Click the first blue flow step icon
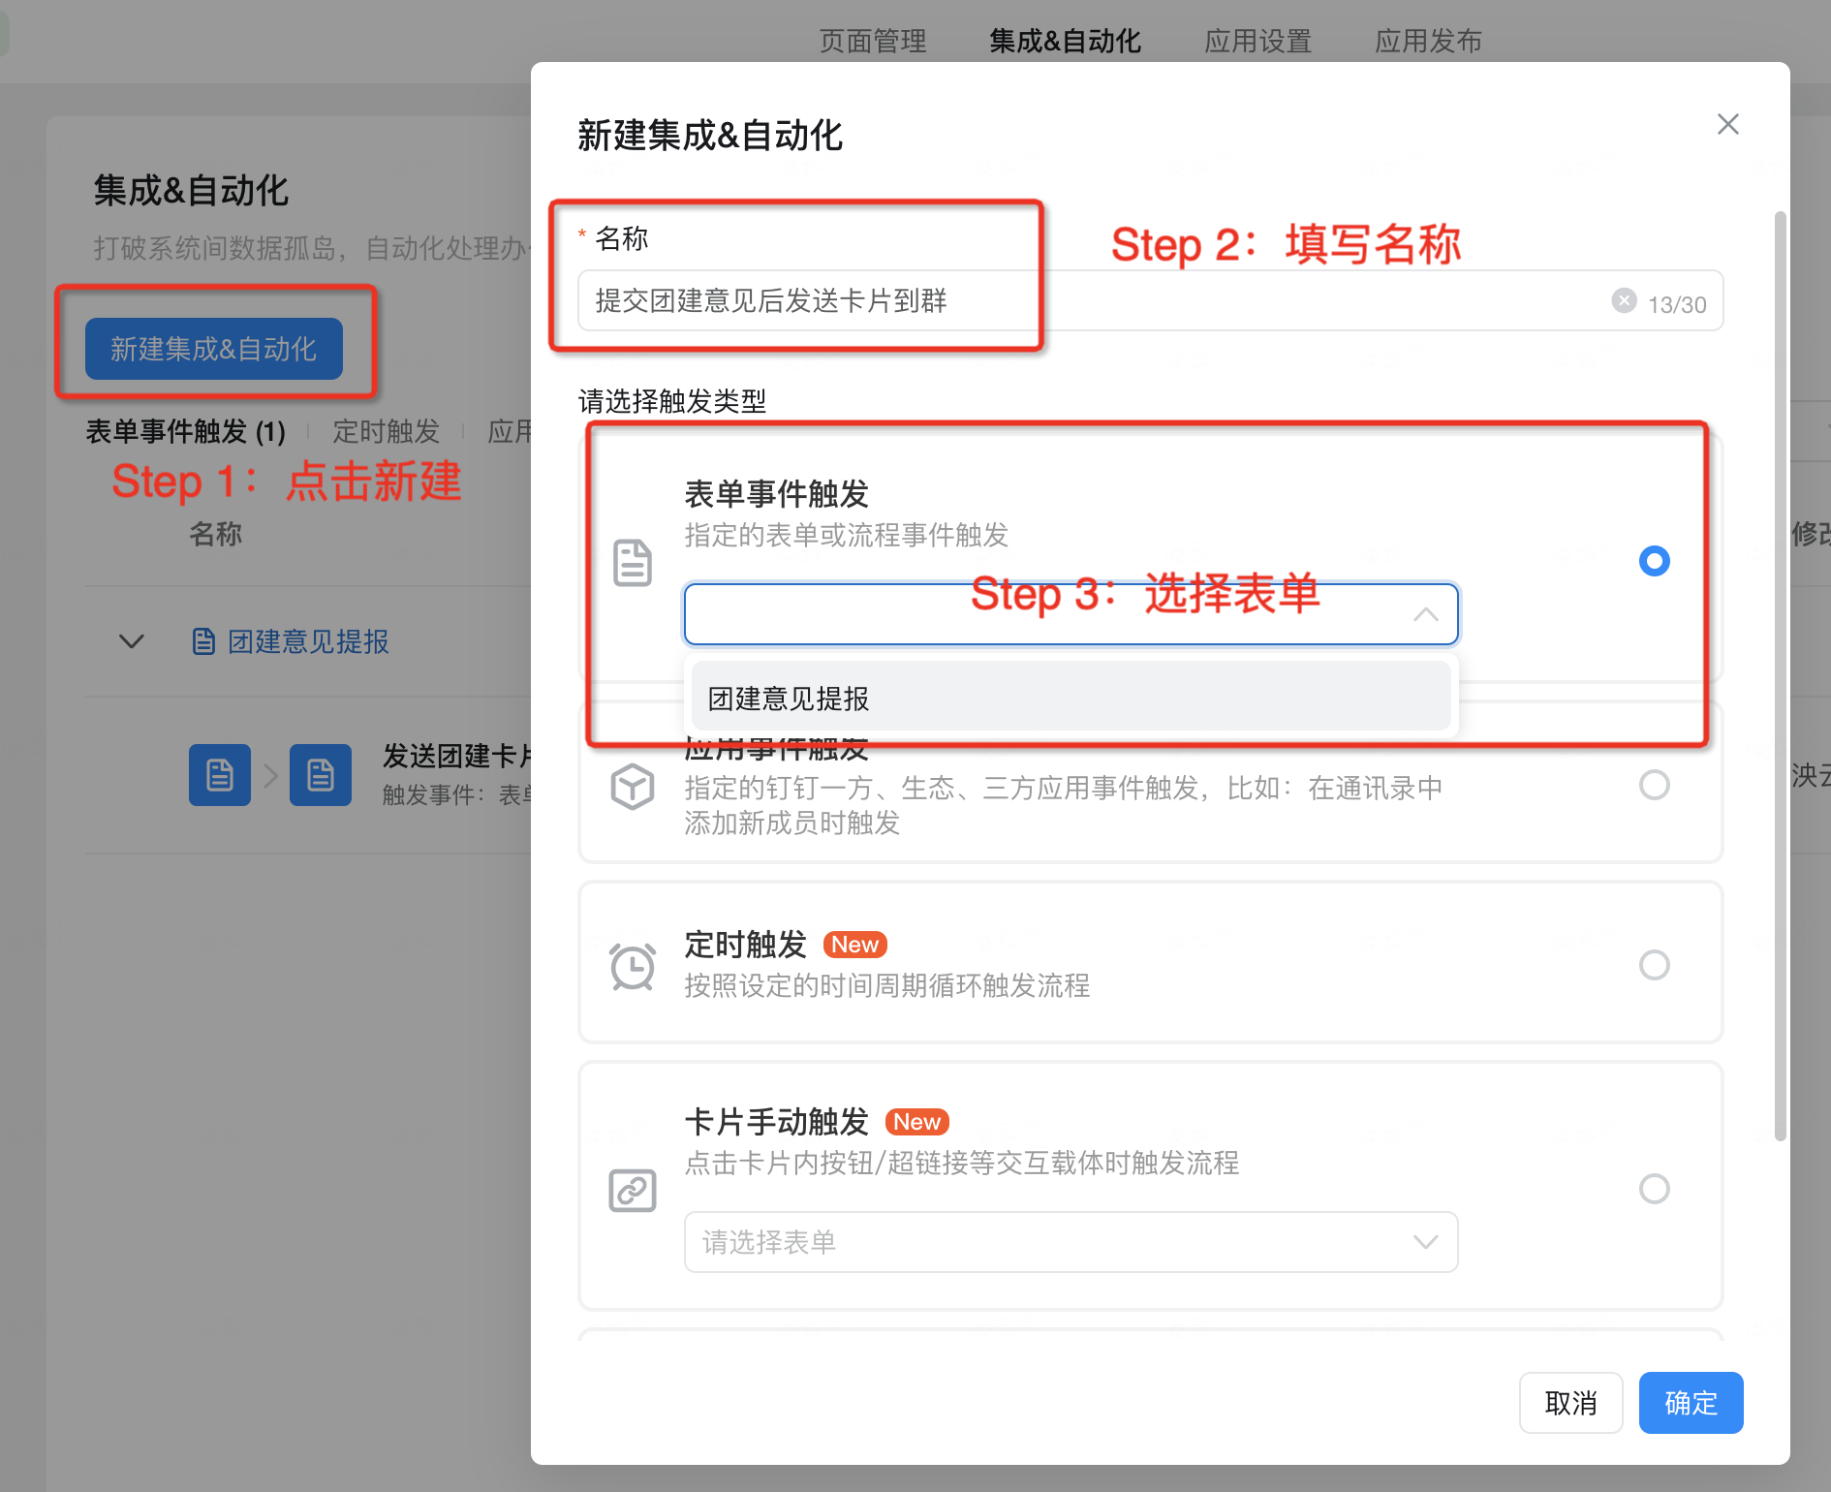Image resolution: width=1831 pixels, height=1492 pixels. (x=220, y=775)
